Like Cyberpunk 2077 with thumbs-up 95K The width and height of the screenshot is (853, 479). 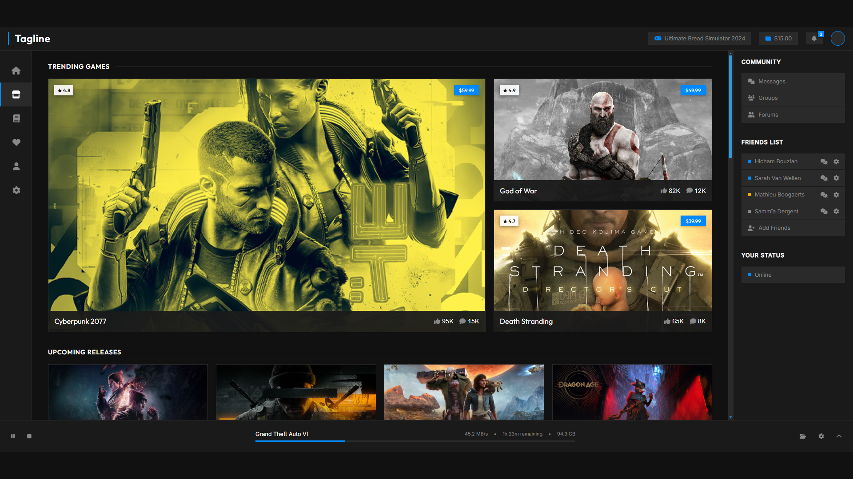(x=443, y=321)
